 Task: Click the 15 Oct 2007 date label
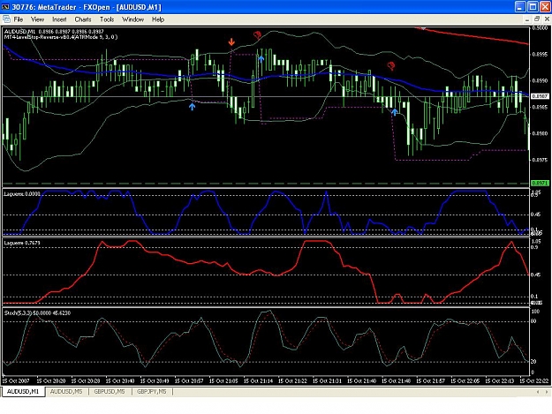tap(16, 381)
